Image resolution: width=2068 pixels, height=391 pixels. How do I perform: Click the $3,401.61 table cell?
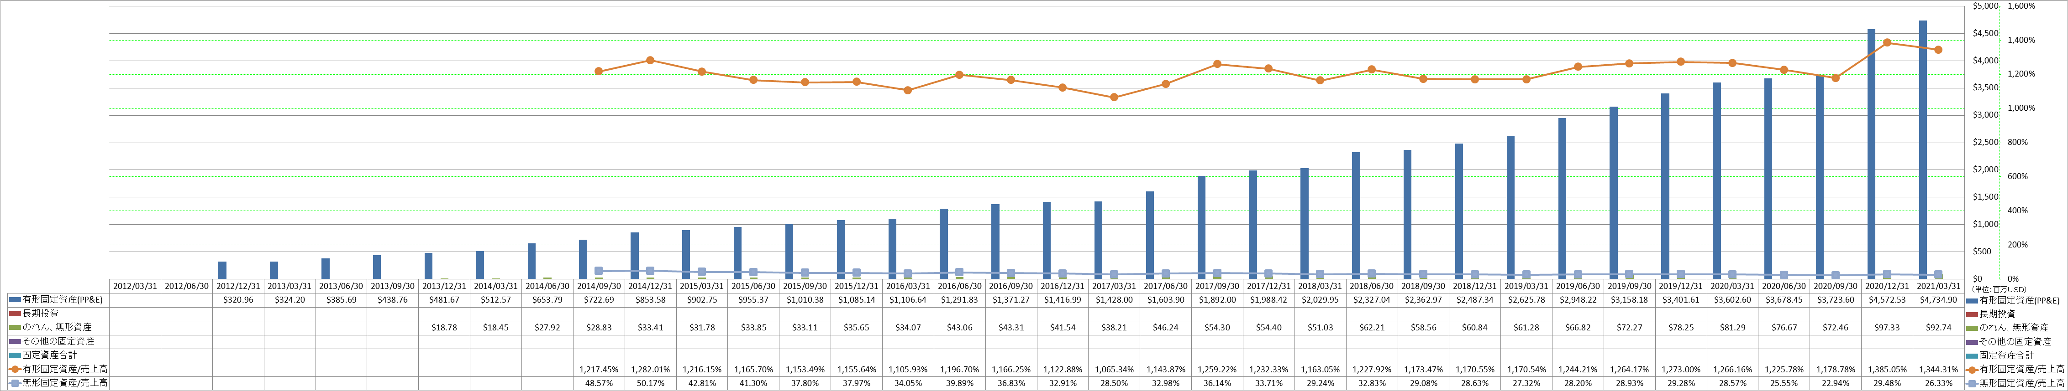point(1681,300)
